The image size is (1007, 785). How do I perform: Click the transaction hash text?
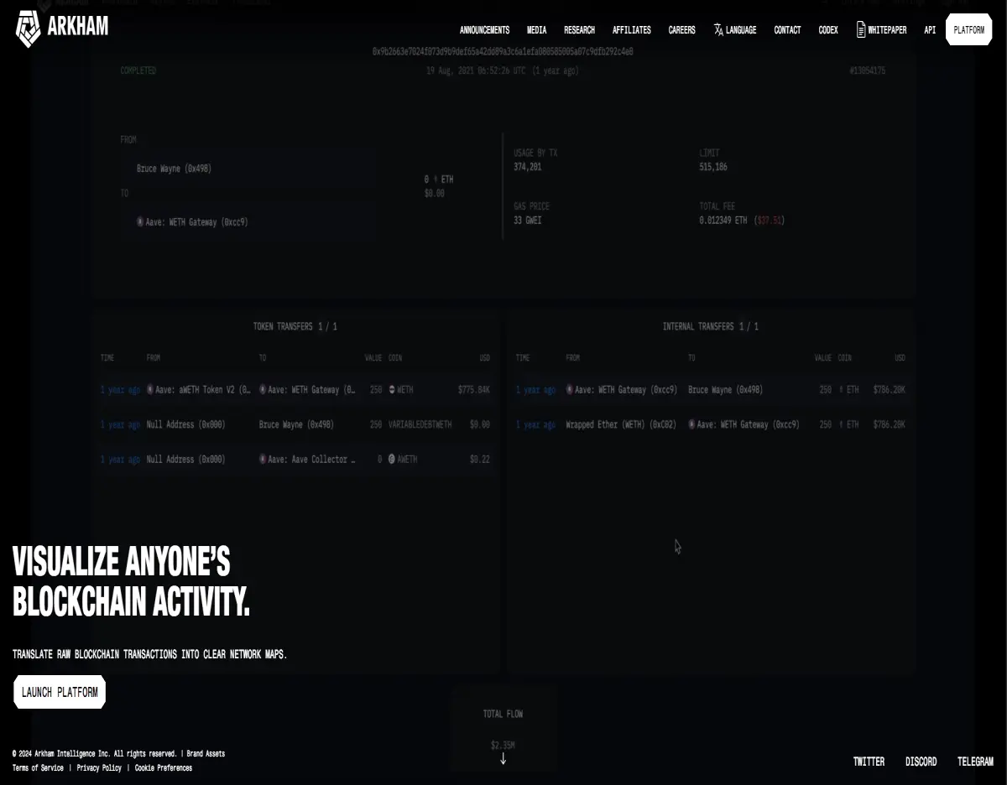(503, 51)
